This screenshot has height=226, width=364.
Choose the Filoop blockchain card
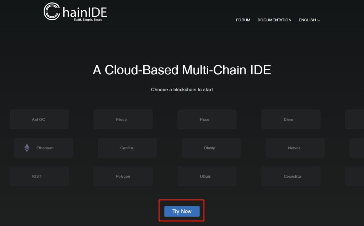click(123, 119)
